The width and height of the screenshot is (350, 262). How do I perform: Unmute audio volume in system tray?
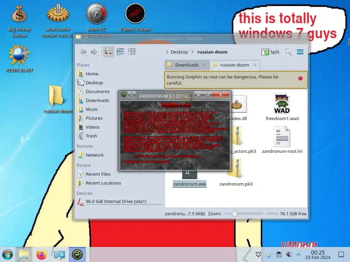click(289, 254)
